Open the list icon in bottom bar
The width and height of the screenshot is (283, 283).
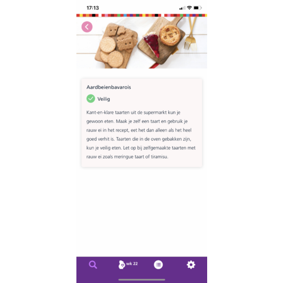(158, 265)
